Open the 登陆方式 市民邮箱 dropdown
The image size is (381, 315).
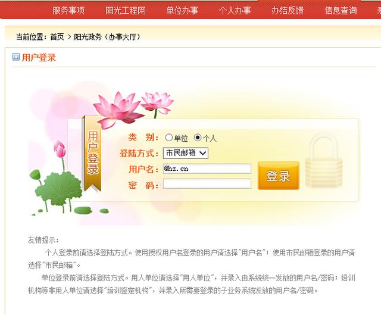pos(186,153)
